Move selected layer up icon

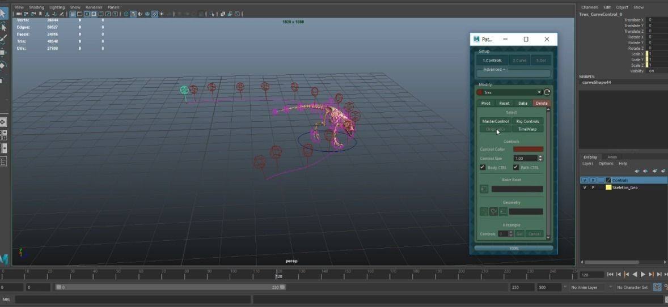click(637, 171)
